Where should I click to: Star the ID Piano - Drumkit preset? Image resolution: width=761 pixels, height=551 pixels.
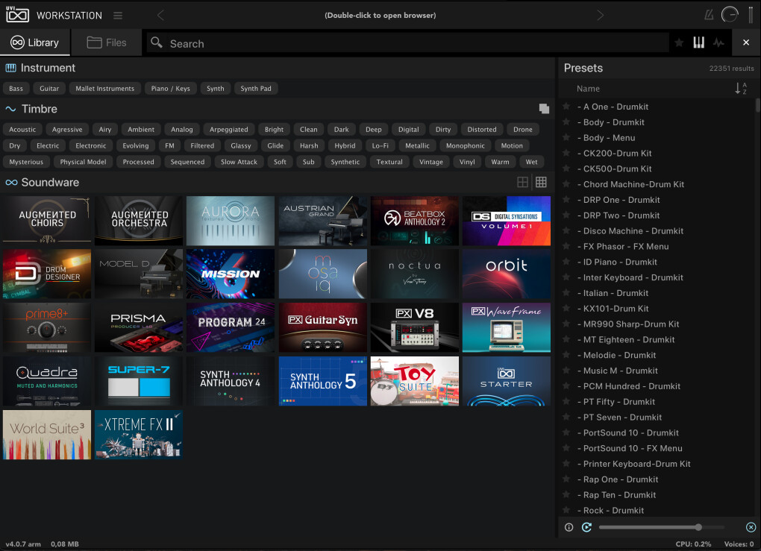566,262
